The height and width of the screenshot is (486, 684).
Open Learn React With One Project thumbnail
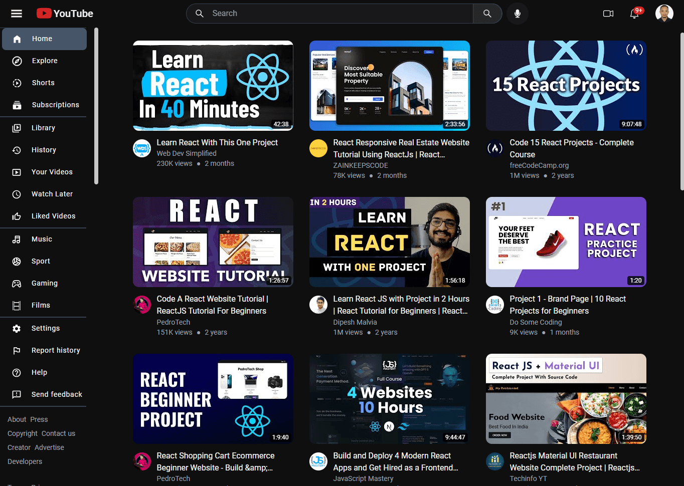pos(390,242)
